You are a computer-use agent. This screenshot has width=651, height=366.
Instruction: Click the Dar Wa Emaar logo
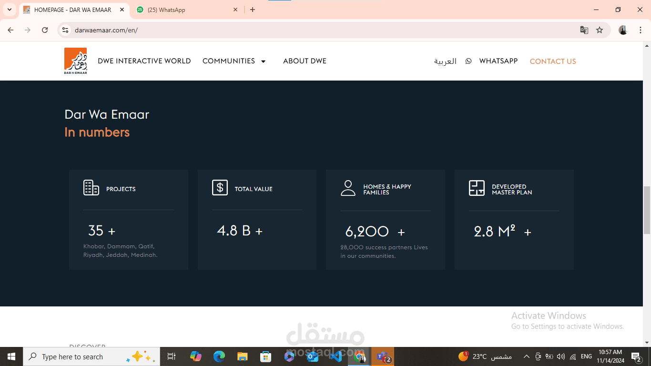point(76,61)
